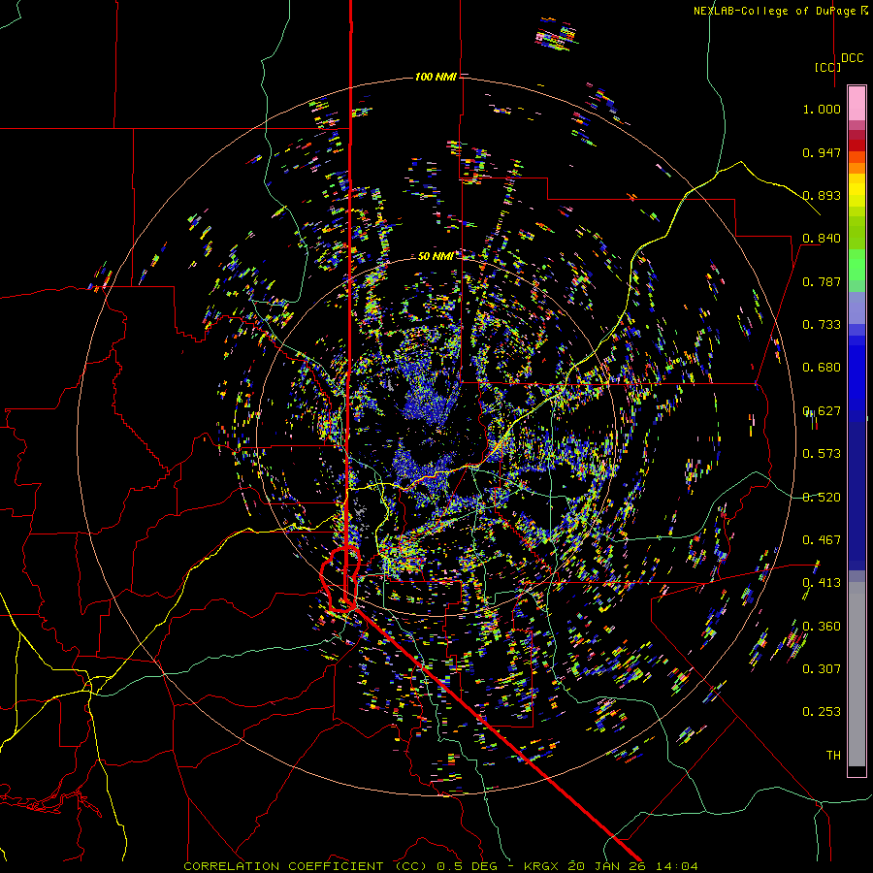Click the CORRELATION COEFFICIENT (CC) caption text

pos(305,866)
